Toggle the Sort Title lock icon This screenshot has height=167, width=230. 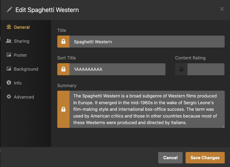(x=63, y=69)
